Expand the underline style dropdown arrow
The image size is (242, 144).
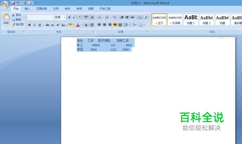pos(43,25)
